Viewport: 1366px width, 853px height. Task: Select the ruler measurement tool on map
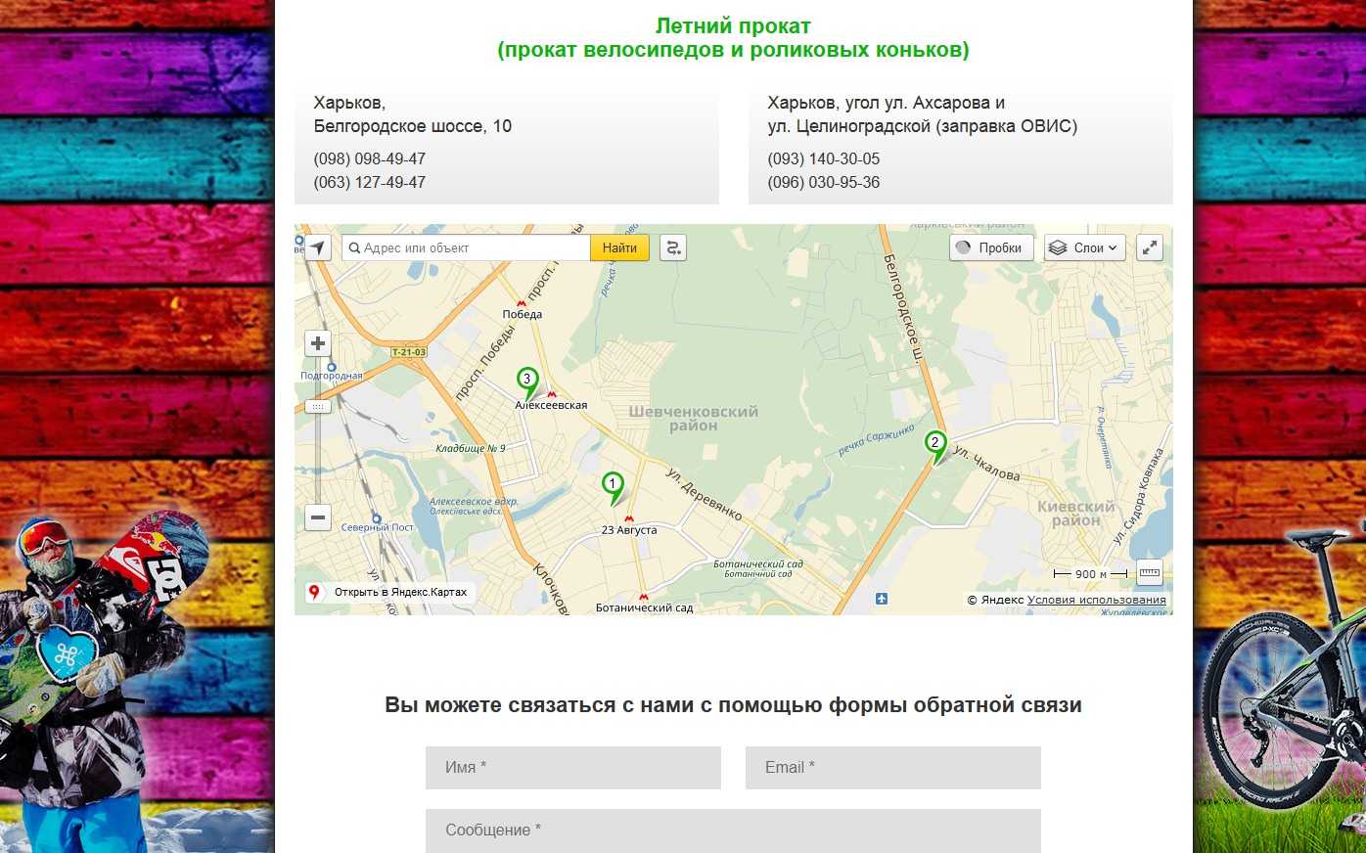coord(1150,573)
